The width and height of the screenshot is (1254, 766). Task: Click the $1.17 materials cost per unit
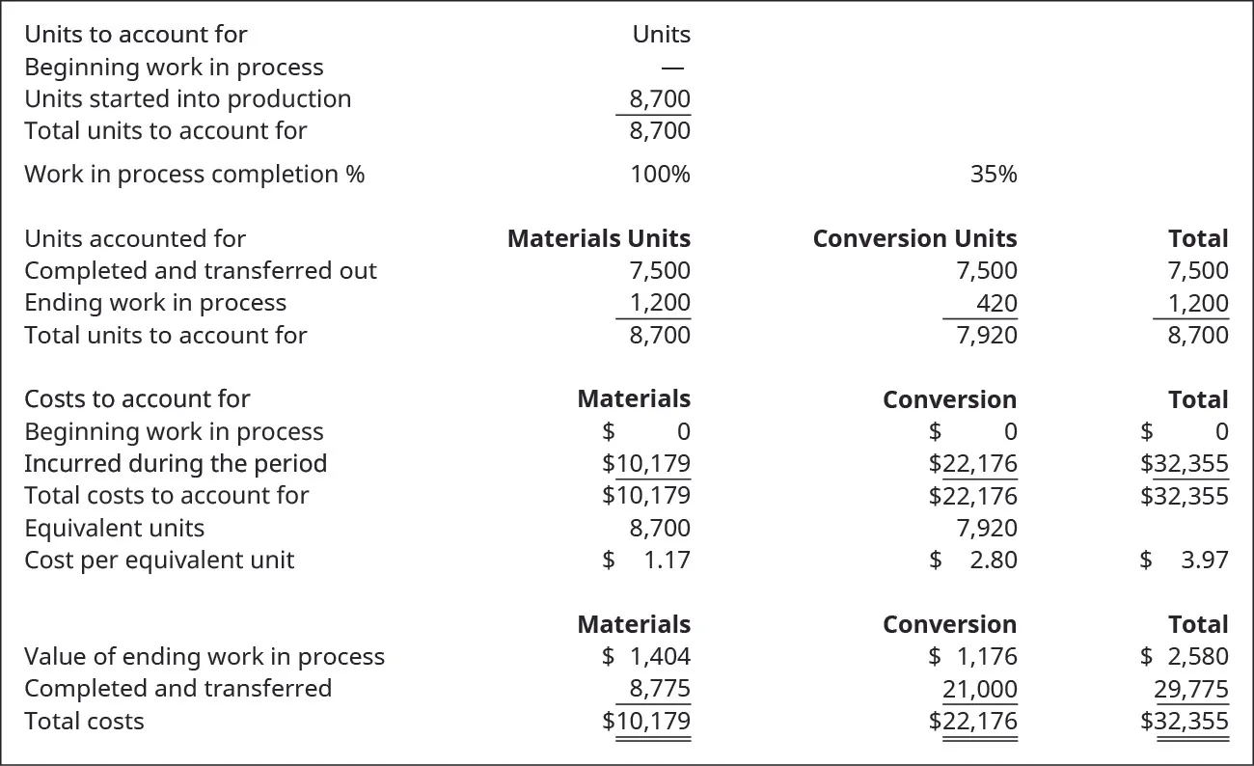(646, 561)
